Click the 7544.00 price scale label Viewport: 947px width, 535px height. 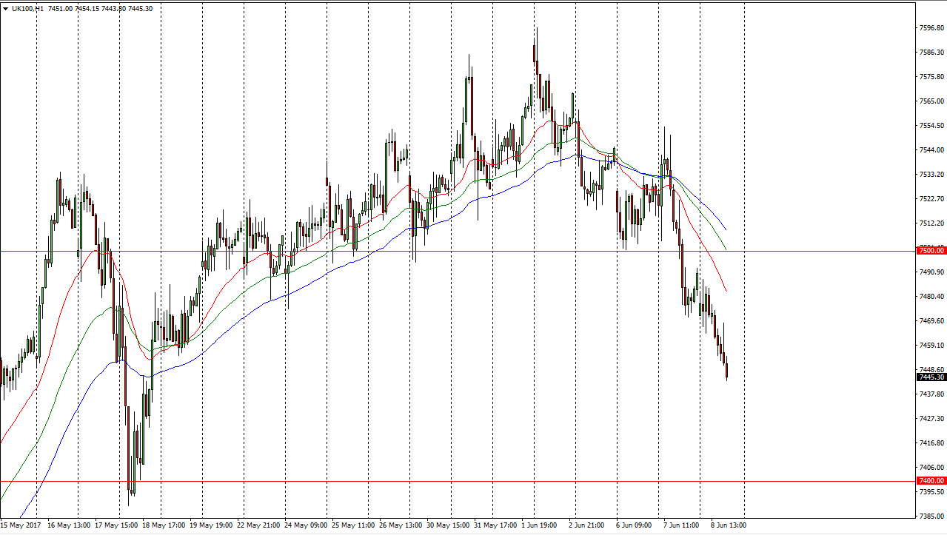click(931, 150)
